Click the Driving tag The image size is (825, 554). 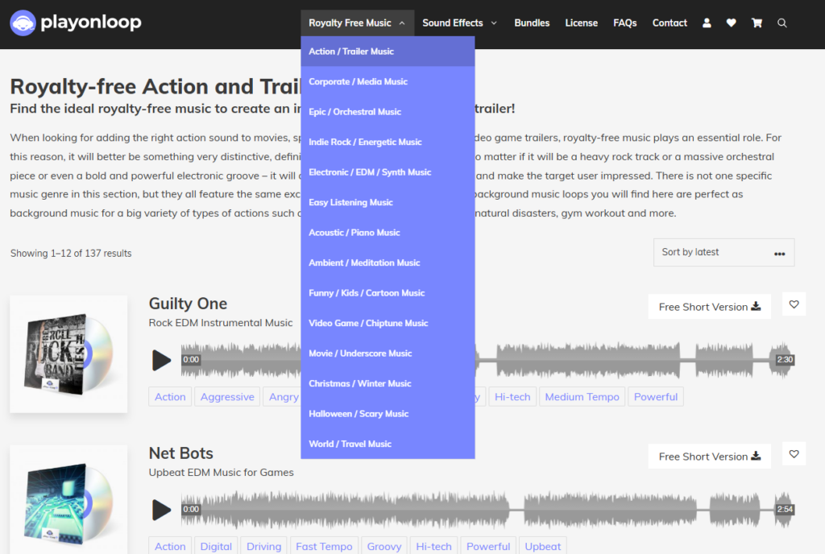click(263, 546)
